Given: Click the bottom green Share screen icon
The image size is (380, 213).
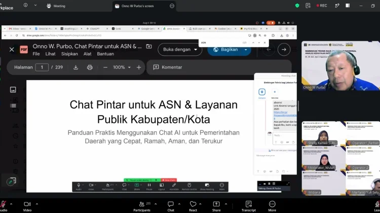Looking at the screenshot, I should tap(216, 206).
